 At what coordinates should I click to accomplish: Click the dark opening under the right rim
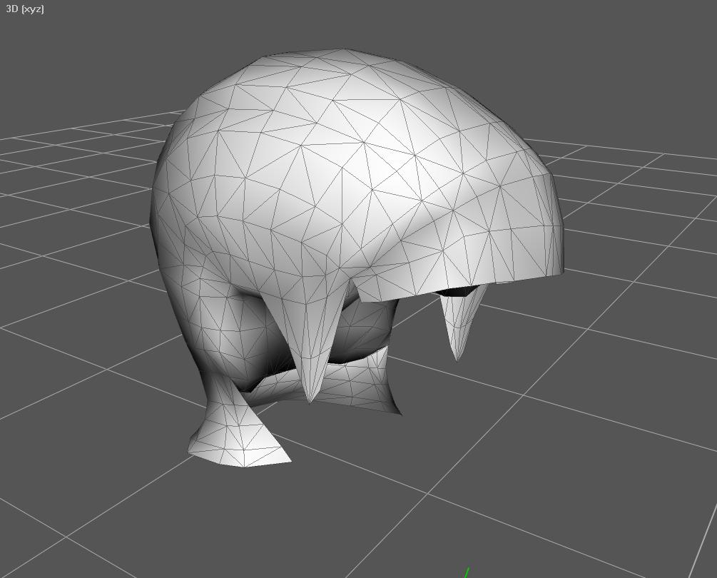pyautogui.click(x=455, y=290)
